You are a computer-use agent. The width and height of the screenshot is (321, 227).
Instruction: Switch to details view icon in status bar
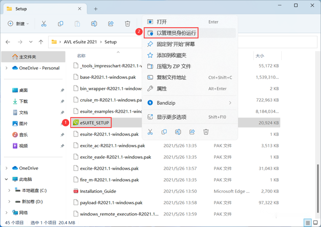[307, 222]
